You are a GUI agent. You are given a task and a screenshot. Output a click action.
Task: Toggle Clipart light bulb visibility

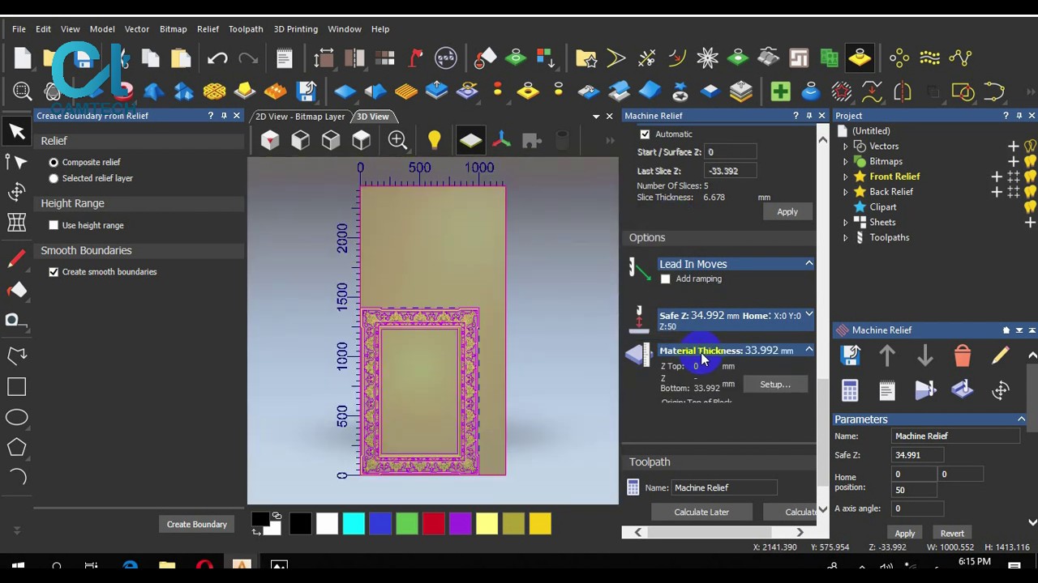1031,207
